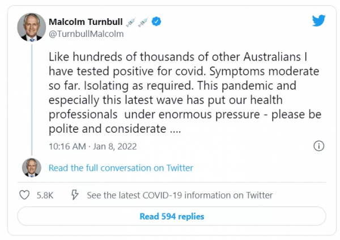See the latest COVID-19 information on Twitter
This screenshot has width=340, height=240.
point(180,195)
